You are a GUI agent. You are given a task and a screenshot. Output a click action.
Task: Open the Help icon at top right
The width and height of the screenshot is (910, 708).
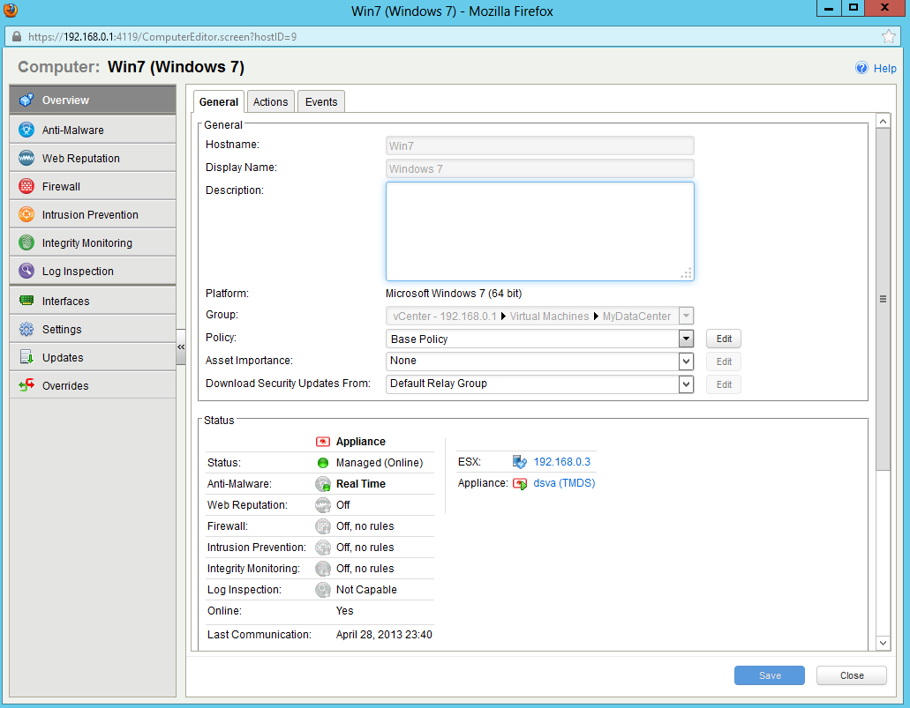861,68
